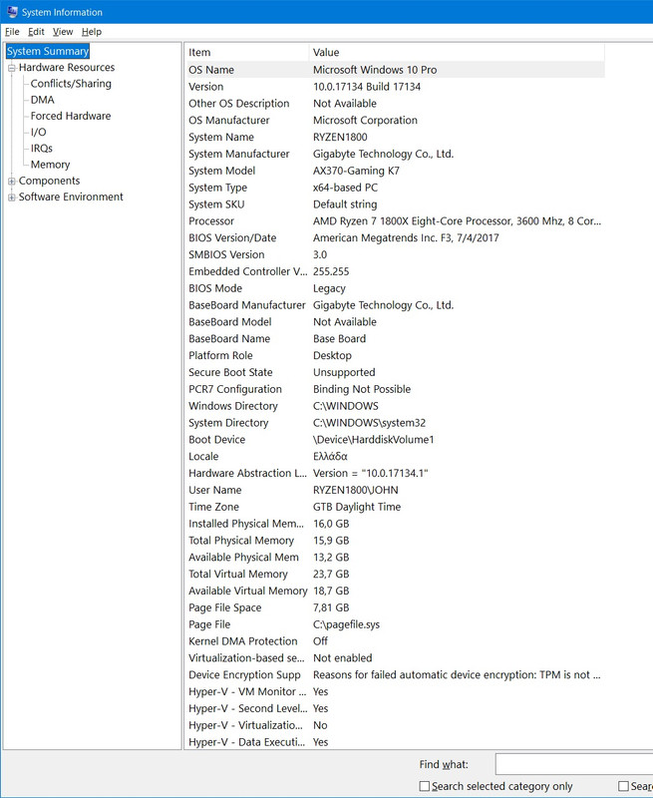This screenshot has height=798, width=653.
Task: Select Hardware Resources tree item
Action: click(67, 67)
